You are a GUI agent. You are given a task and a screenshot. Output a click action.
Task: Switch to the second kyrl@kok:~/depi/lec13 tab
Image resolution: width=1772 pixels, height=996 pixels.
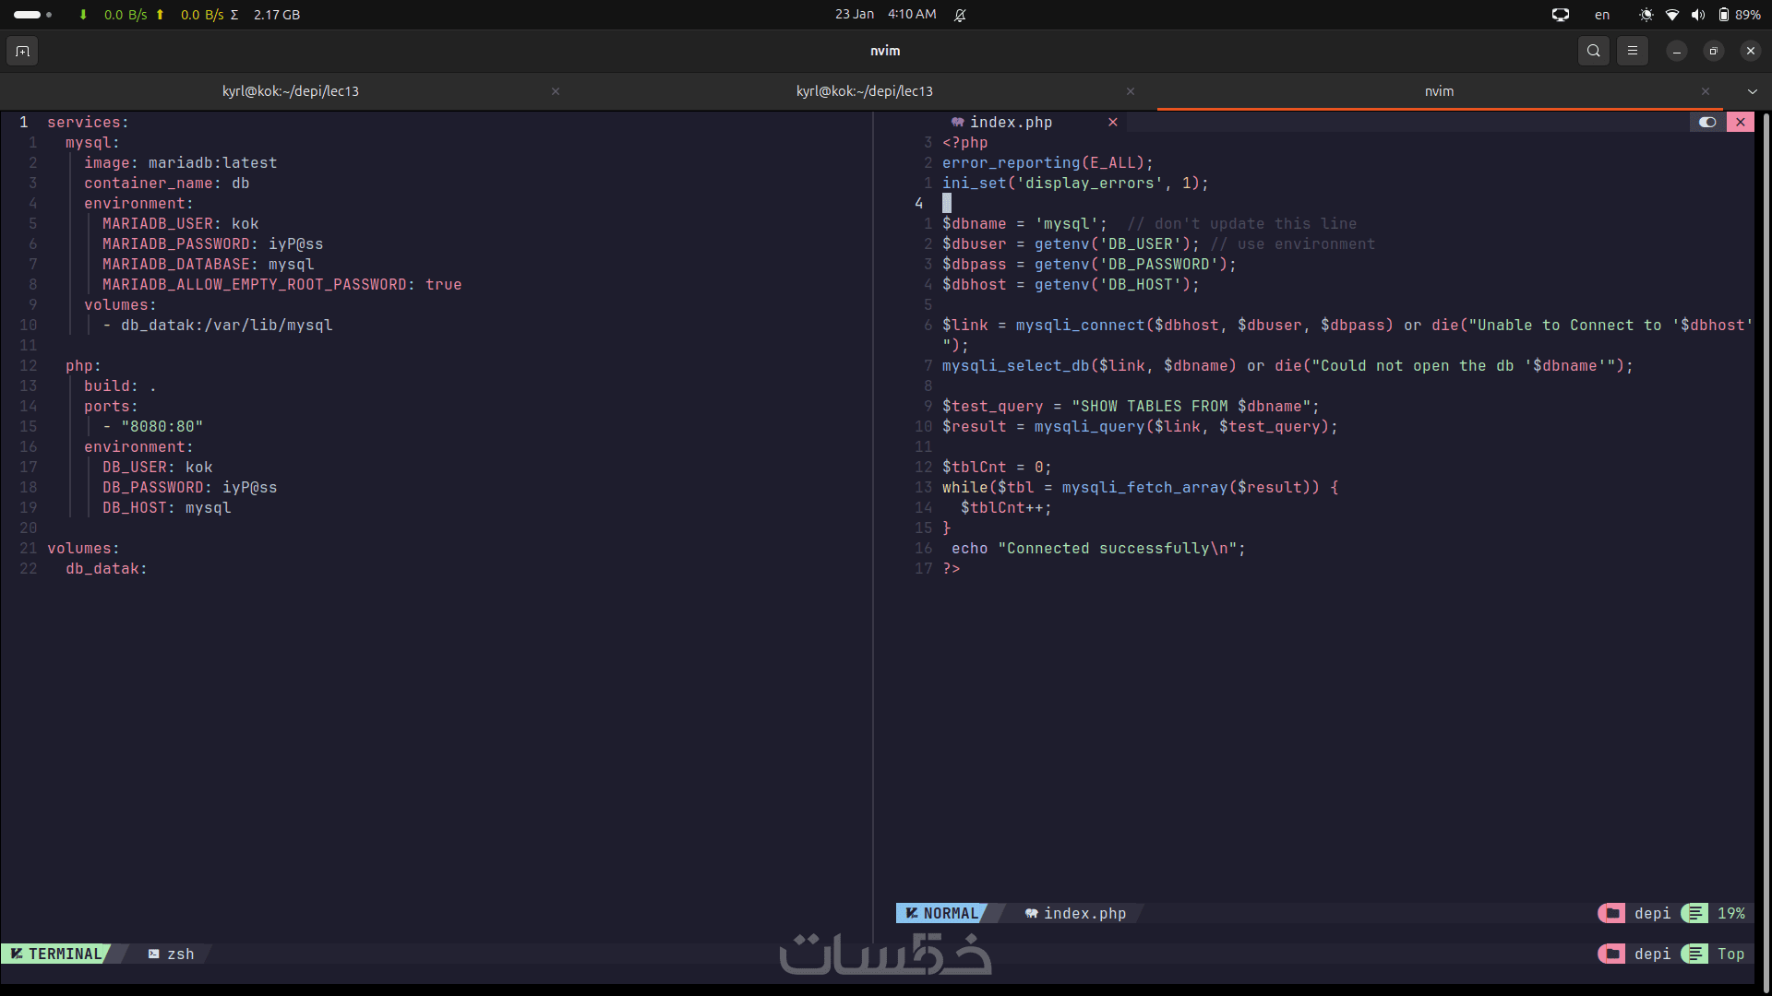(864, 91)
